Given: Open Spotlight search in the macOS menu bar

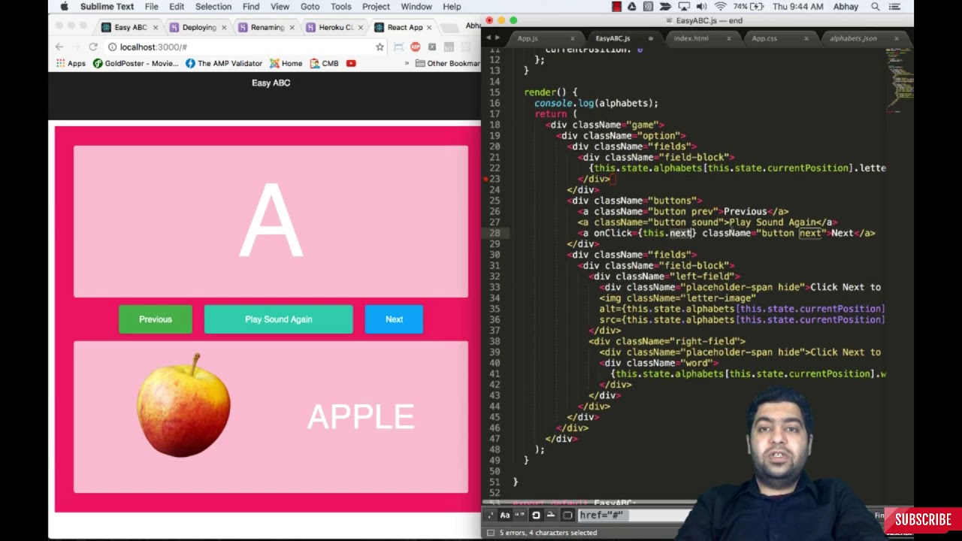Looking at the screenshot, I should point(876,7).
